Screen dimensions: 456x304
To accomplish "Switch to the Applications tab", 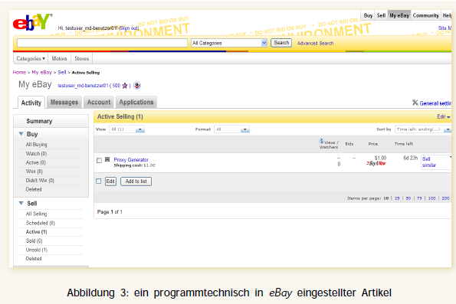I will [x=136, y=102].
